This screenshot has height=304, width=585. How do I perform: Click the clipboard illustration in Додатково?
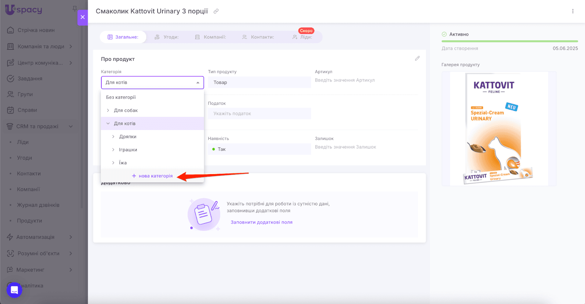204,214
